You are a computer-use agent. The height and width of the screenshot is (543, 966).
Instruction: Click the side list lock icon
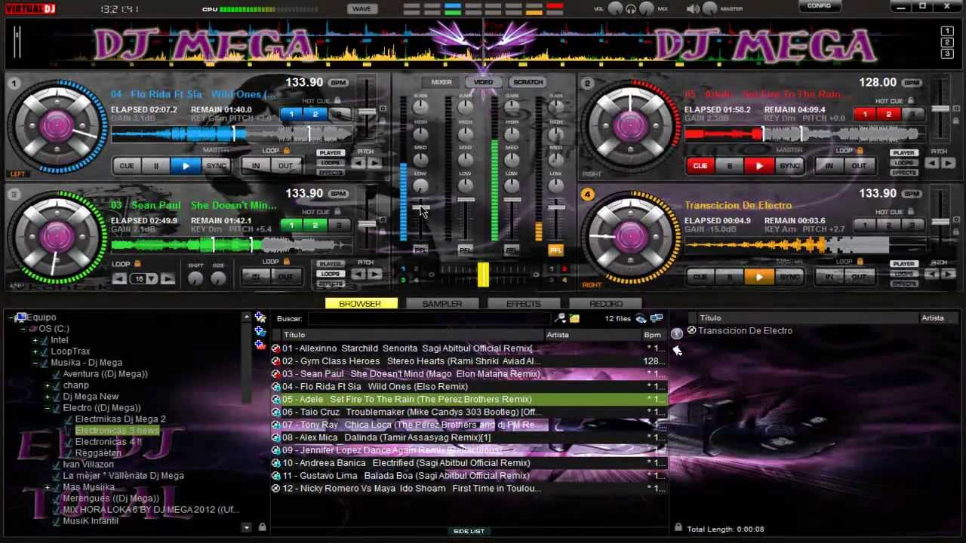[x=678, y=528]
